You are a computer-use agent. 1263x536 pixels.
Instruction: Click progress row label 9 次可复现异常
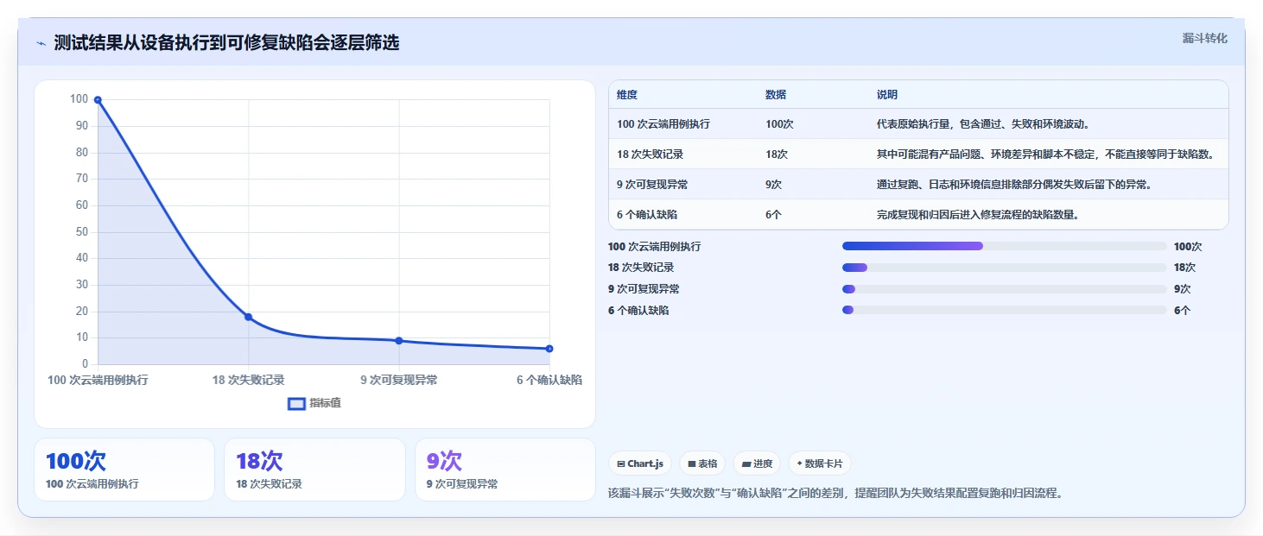[x=644, y=289]
